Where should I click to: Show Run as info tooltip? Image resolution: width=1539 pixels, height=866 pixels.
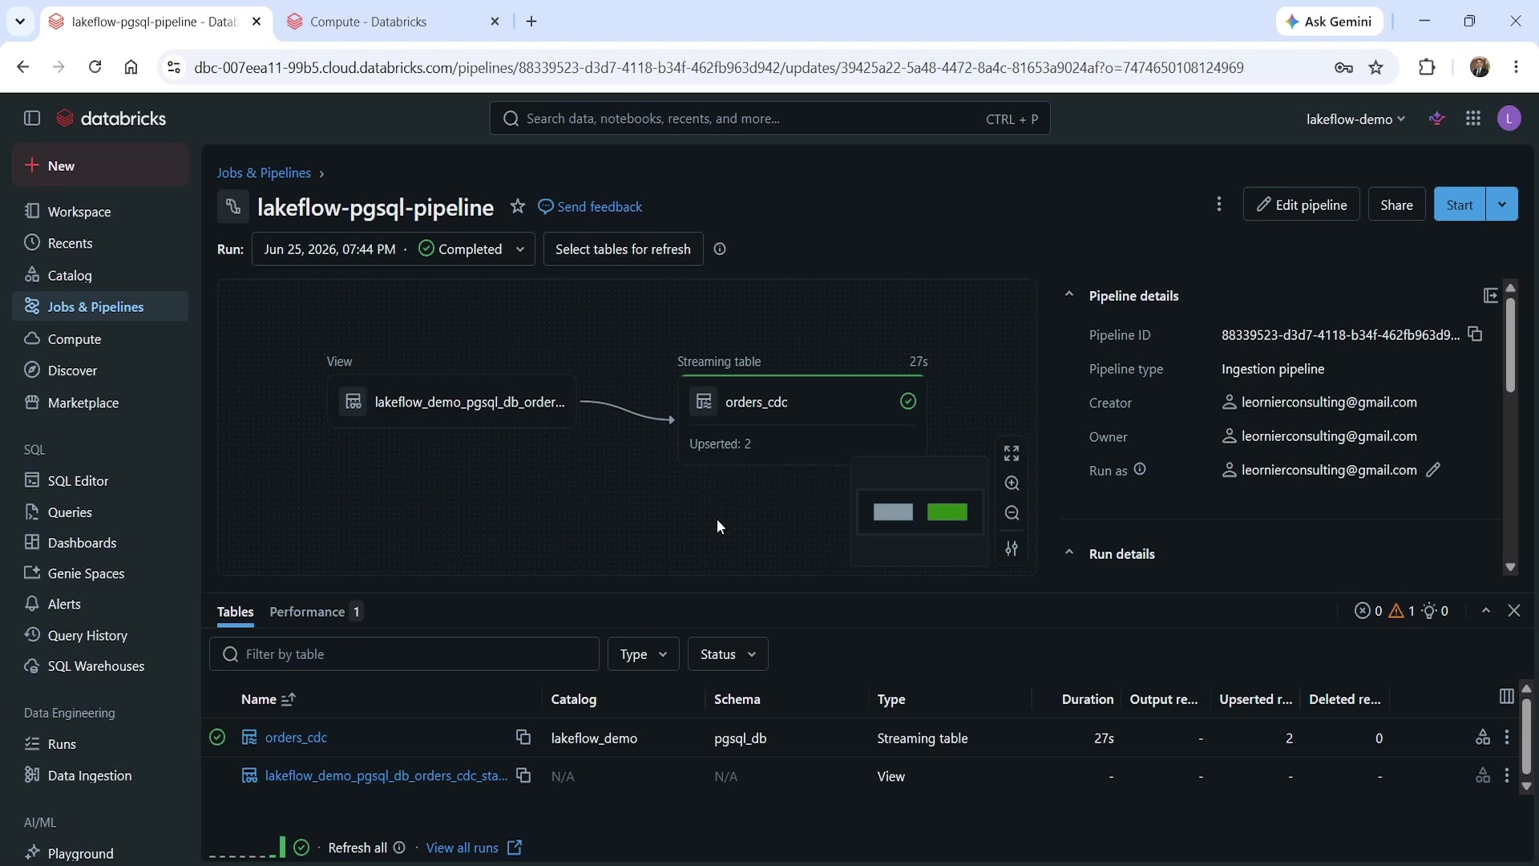point(1140,470)
